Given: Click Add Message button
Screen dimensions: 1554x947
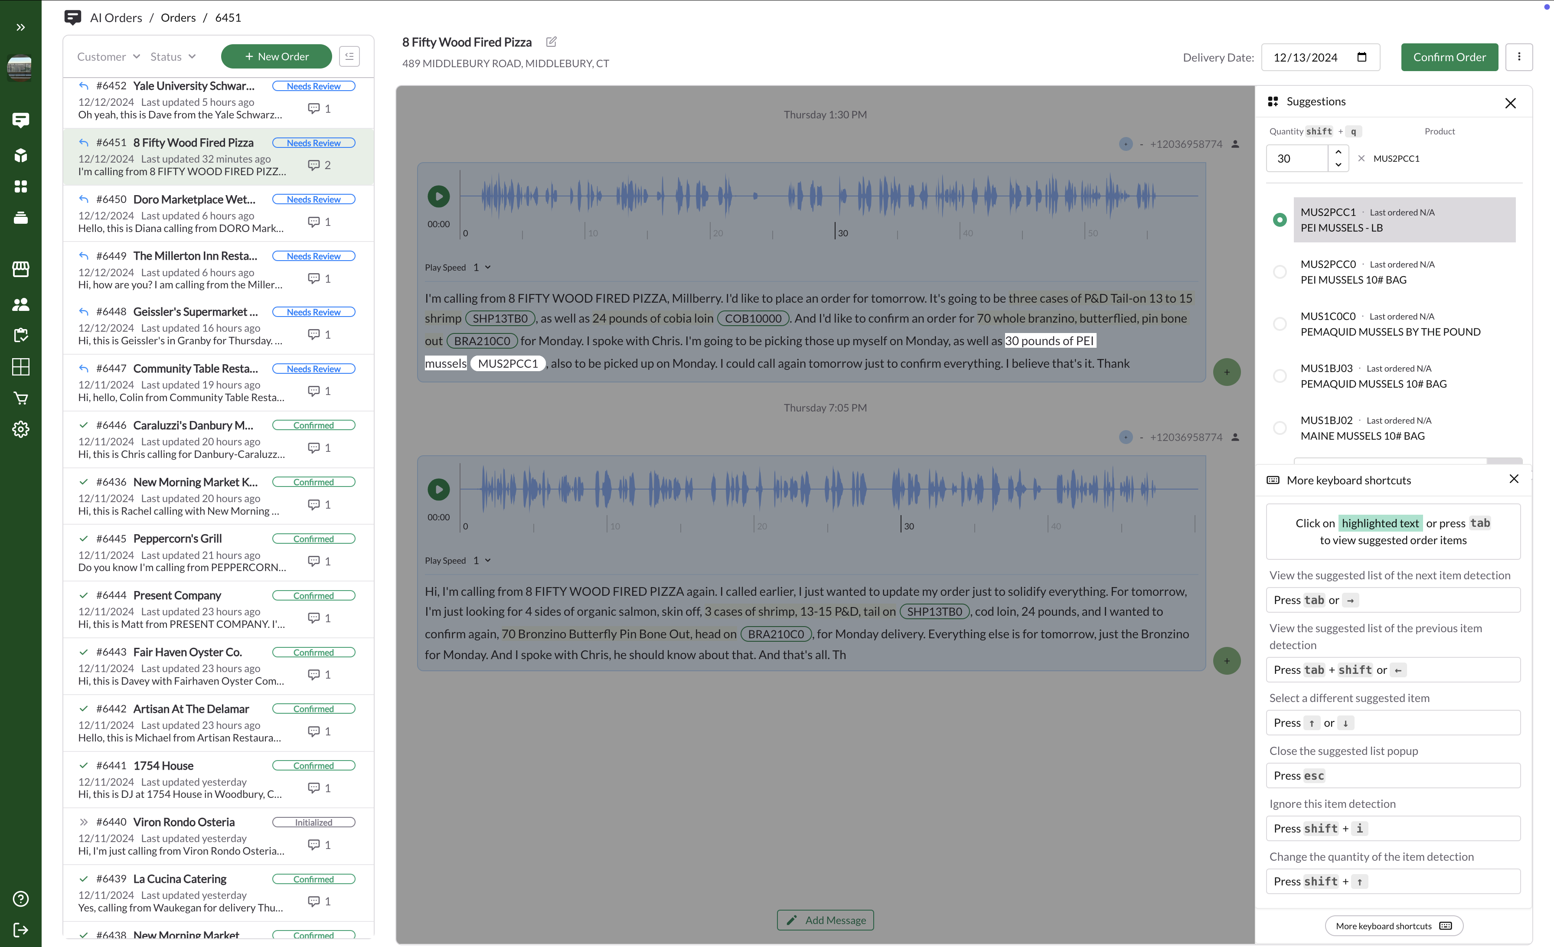Looking at the screenshot, I should pyautogui.click(x=825, y=920).
